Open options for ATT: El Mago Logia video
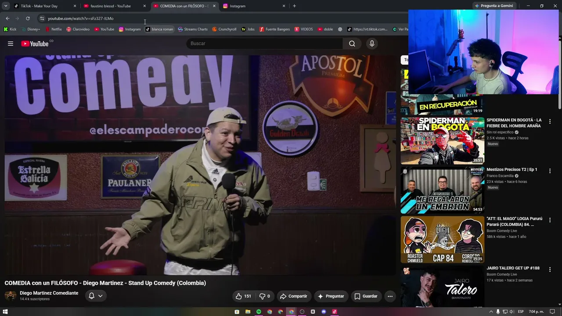Image resolution: width=562 pixels, height=316 pixels. [550, 220]
